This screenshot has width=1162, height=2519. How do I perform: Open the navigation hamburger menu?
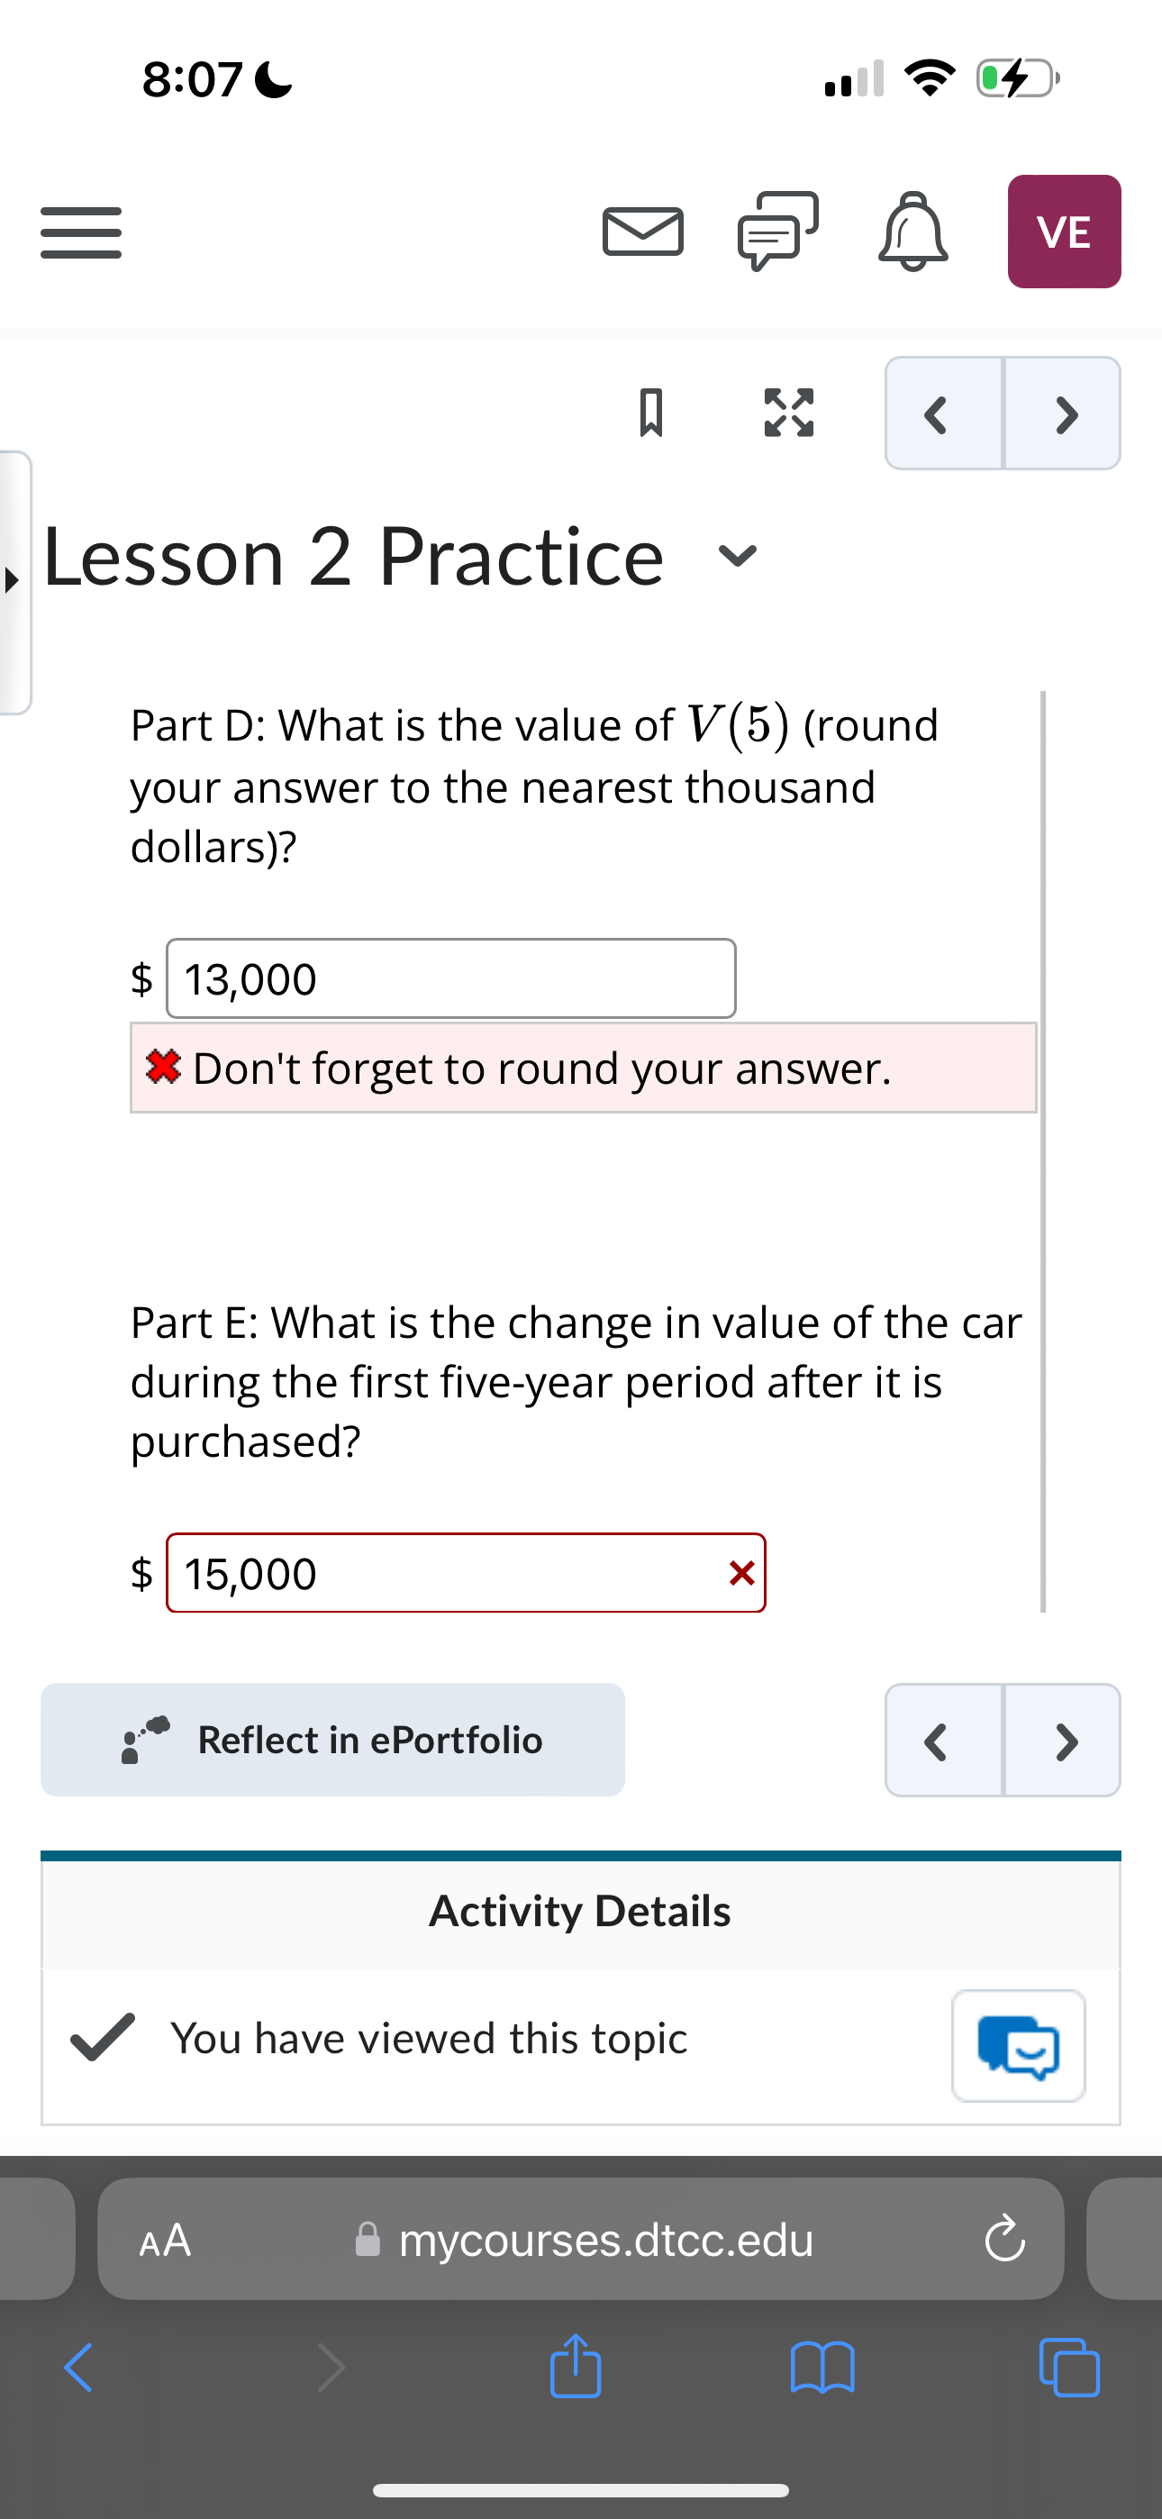pos(80,232)
